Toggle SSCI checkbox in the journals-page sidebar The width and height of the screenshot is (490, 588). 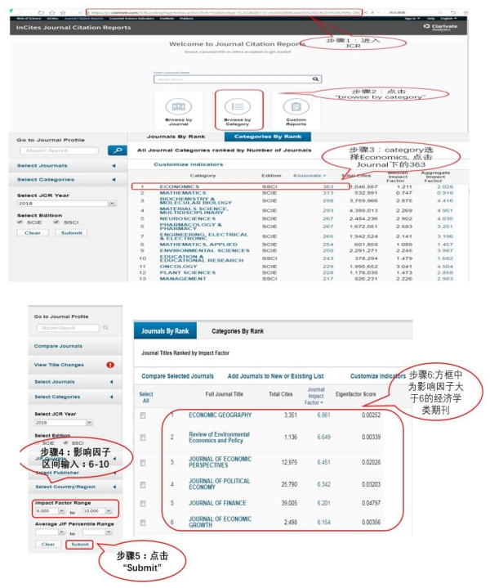[x=66, y=443]
